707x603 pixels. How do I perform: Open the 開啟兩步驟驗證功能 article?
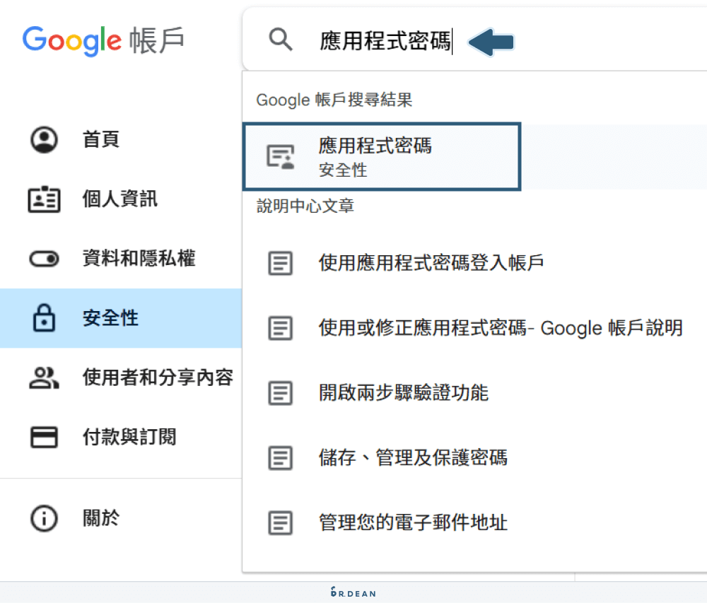tap(417, 393)
